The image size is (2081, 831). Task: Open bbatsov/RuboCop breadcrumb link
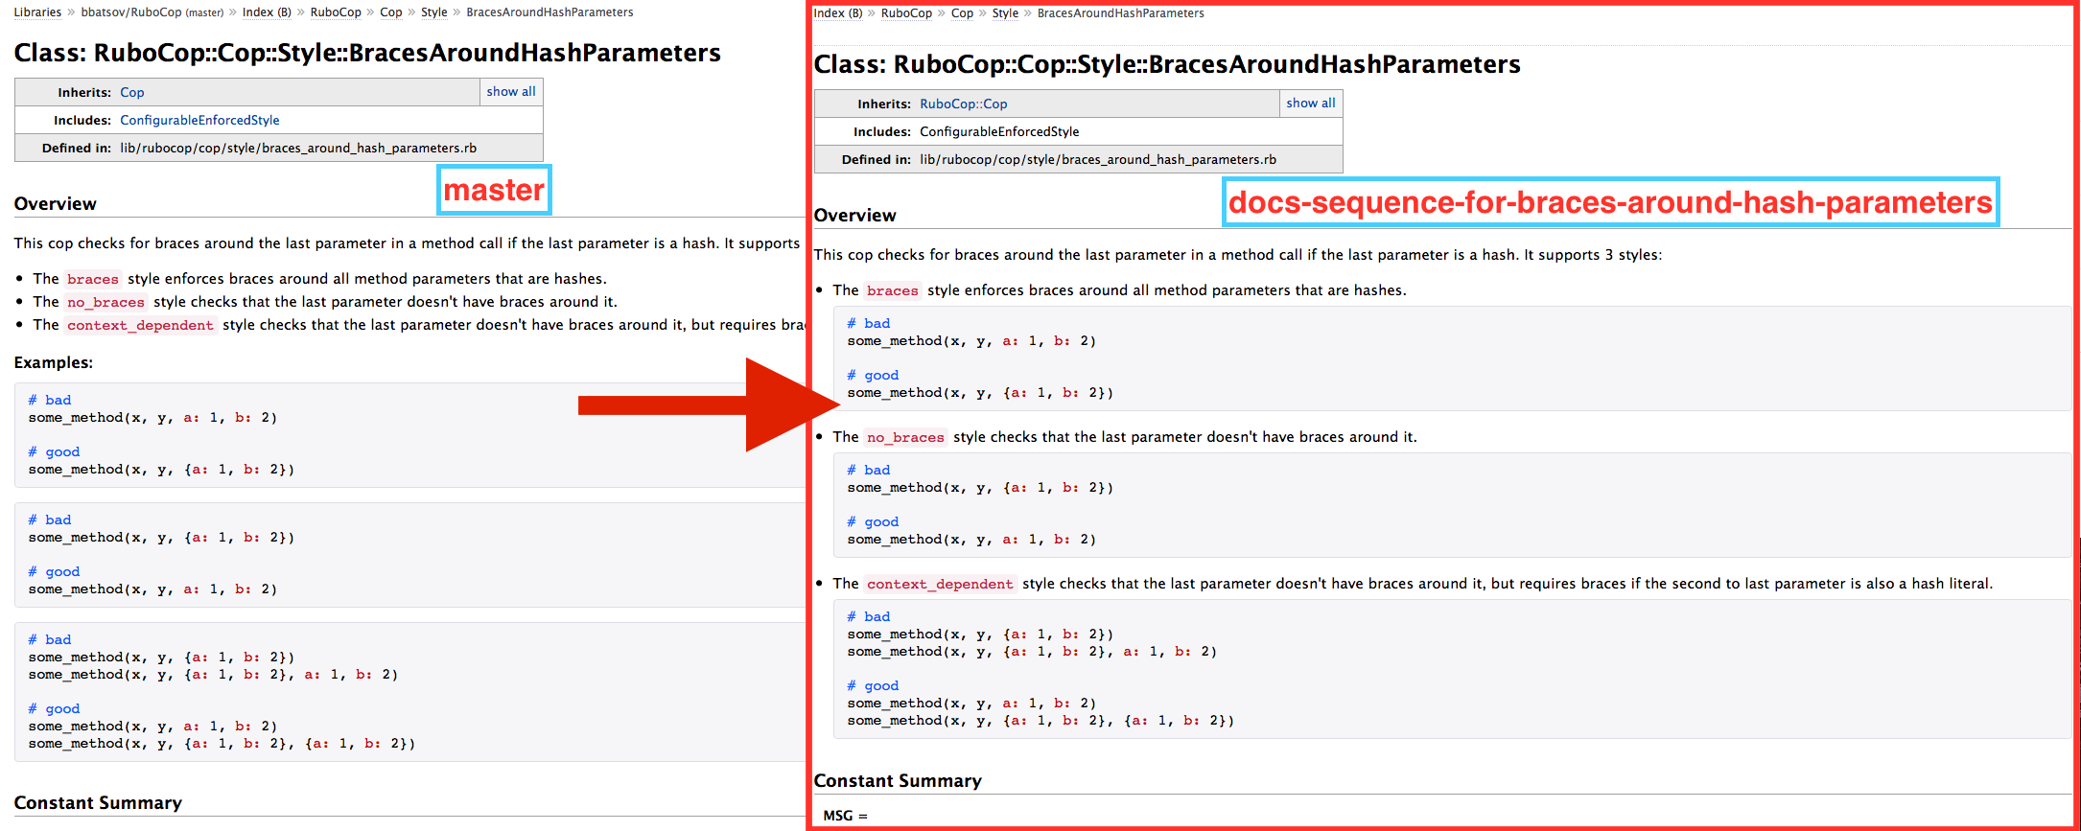(152, 12)
